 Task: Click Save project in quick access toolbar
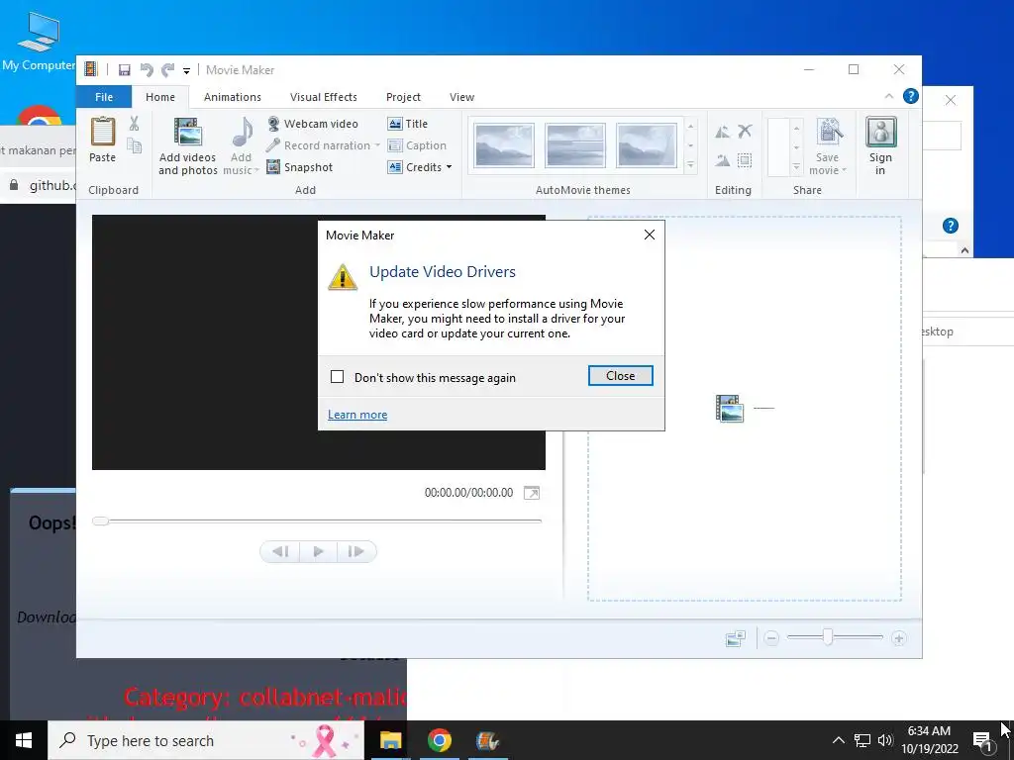pyautogui.click(x=125, y=70)
